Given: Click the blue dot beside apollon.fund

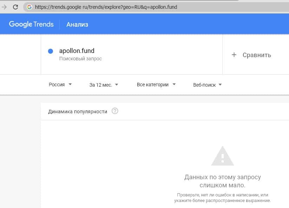Looking at the screenshot, I should point(50,51).
